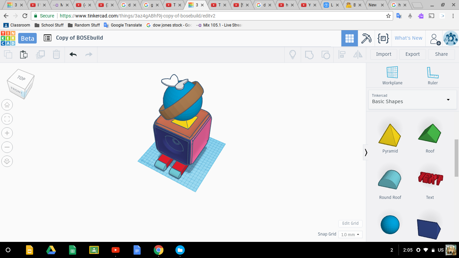Screen dimensions: 459x258
Task: Collapse the shapes panel with chevron
Action: point(366,153)
